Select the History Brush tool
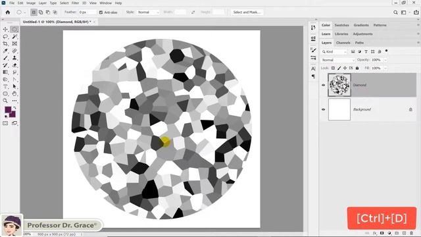The image size is (421, 237). click(x=5, y=65)
